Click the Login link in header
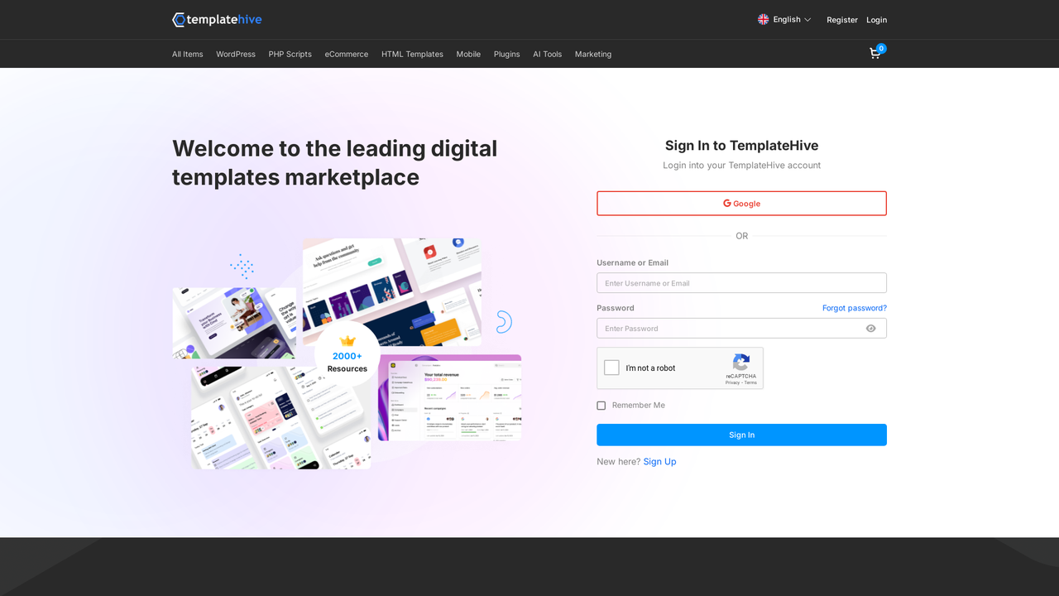The width and height of the screenshot is (1059, 596). coord(877,20)
